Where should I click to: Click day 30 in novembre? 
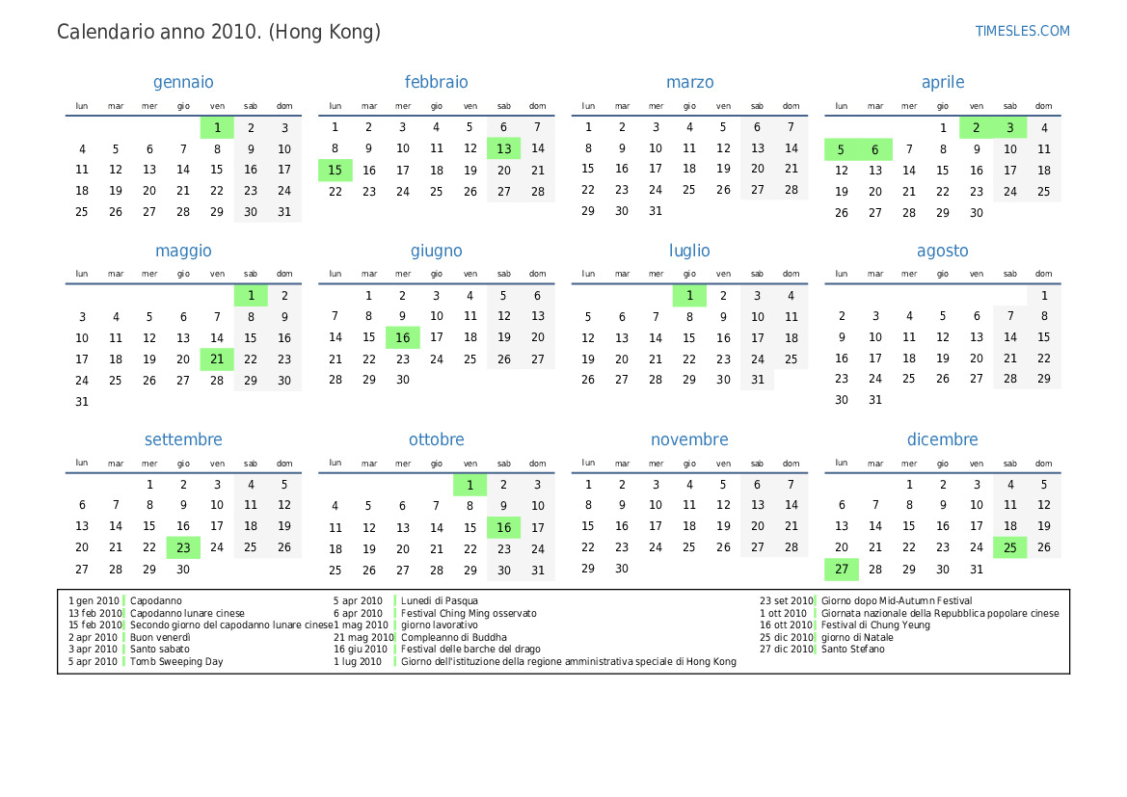coord(622,569)
